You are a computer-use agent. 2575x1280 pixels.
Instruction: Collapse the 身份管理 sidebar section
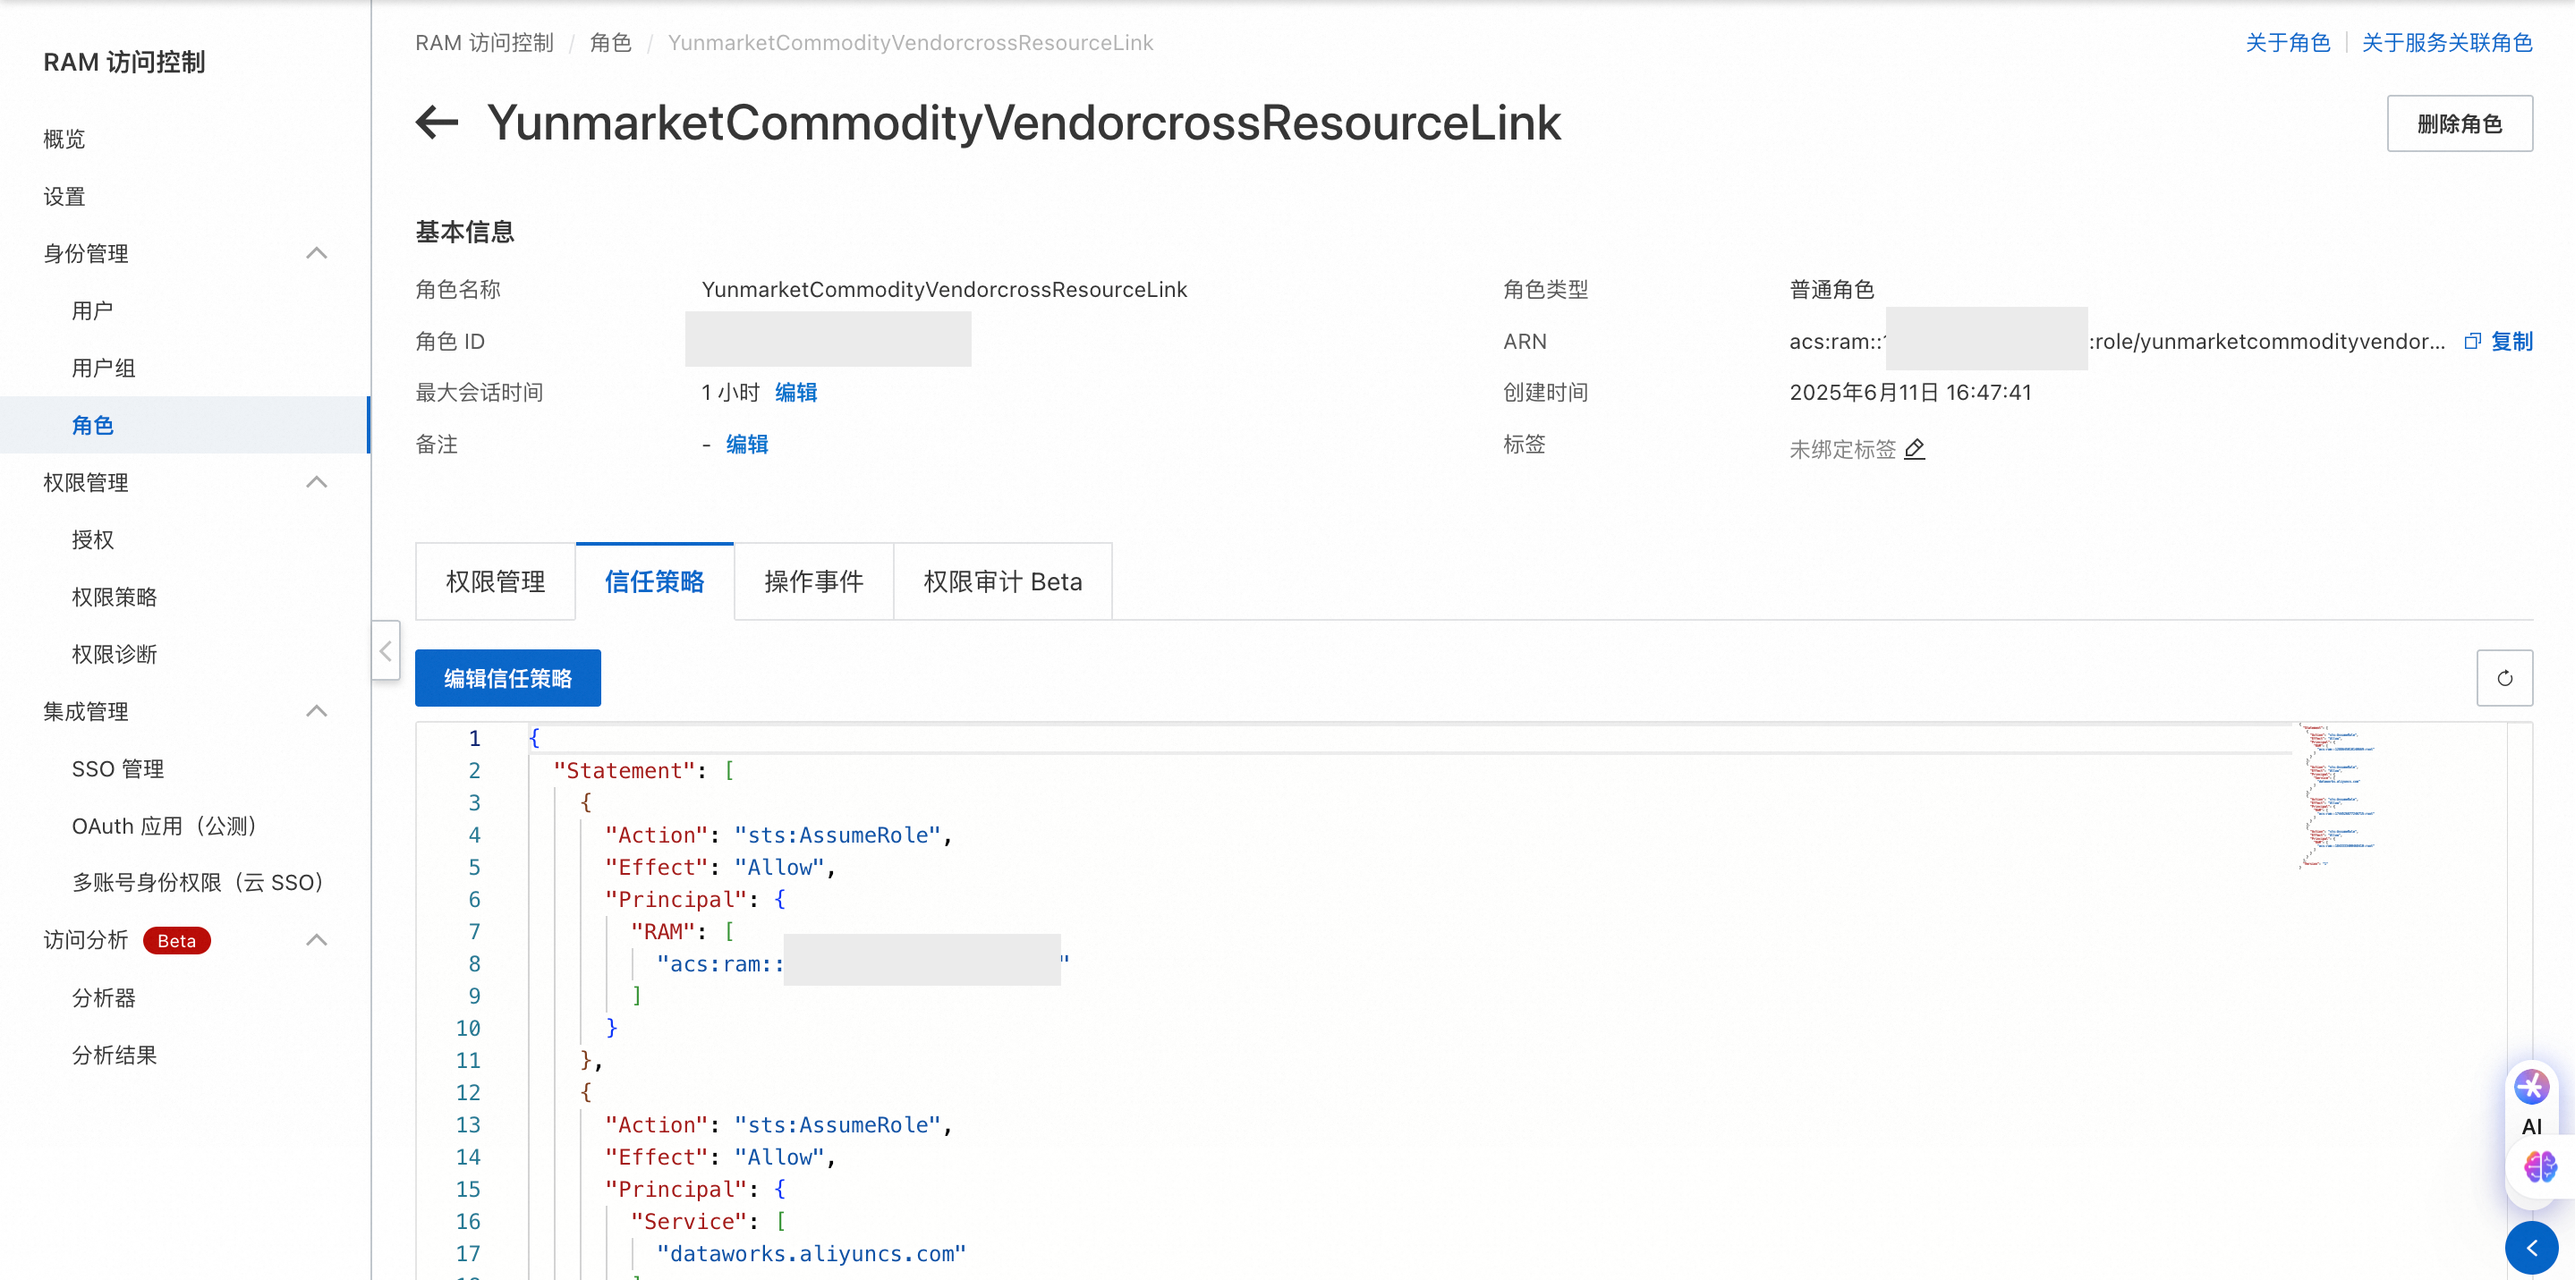[317, 254]
